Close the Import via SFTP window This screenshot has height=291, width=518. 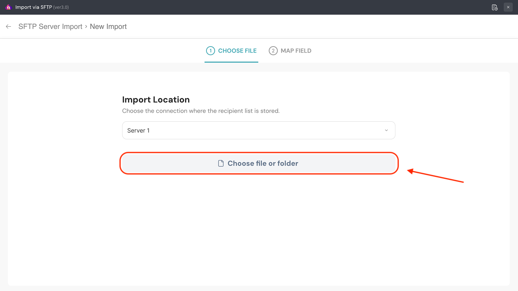[508, 7]
